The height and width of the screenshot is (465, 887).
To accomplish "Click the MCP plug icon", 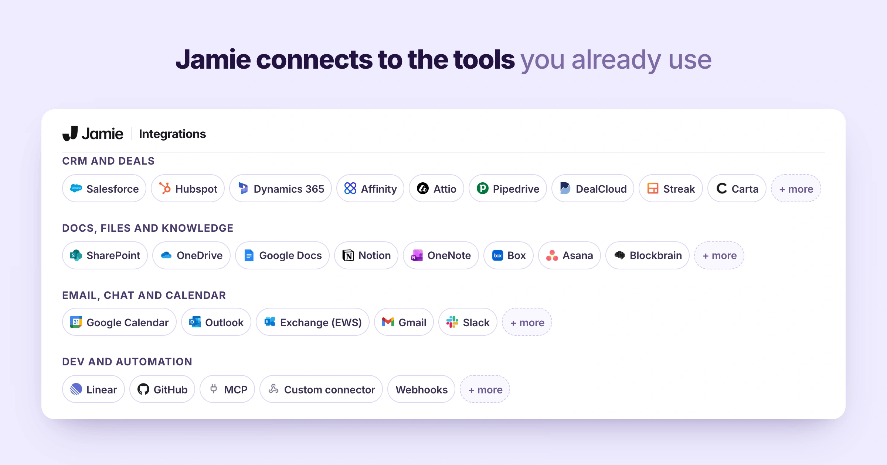I will coord(214,389).
